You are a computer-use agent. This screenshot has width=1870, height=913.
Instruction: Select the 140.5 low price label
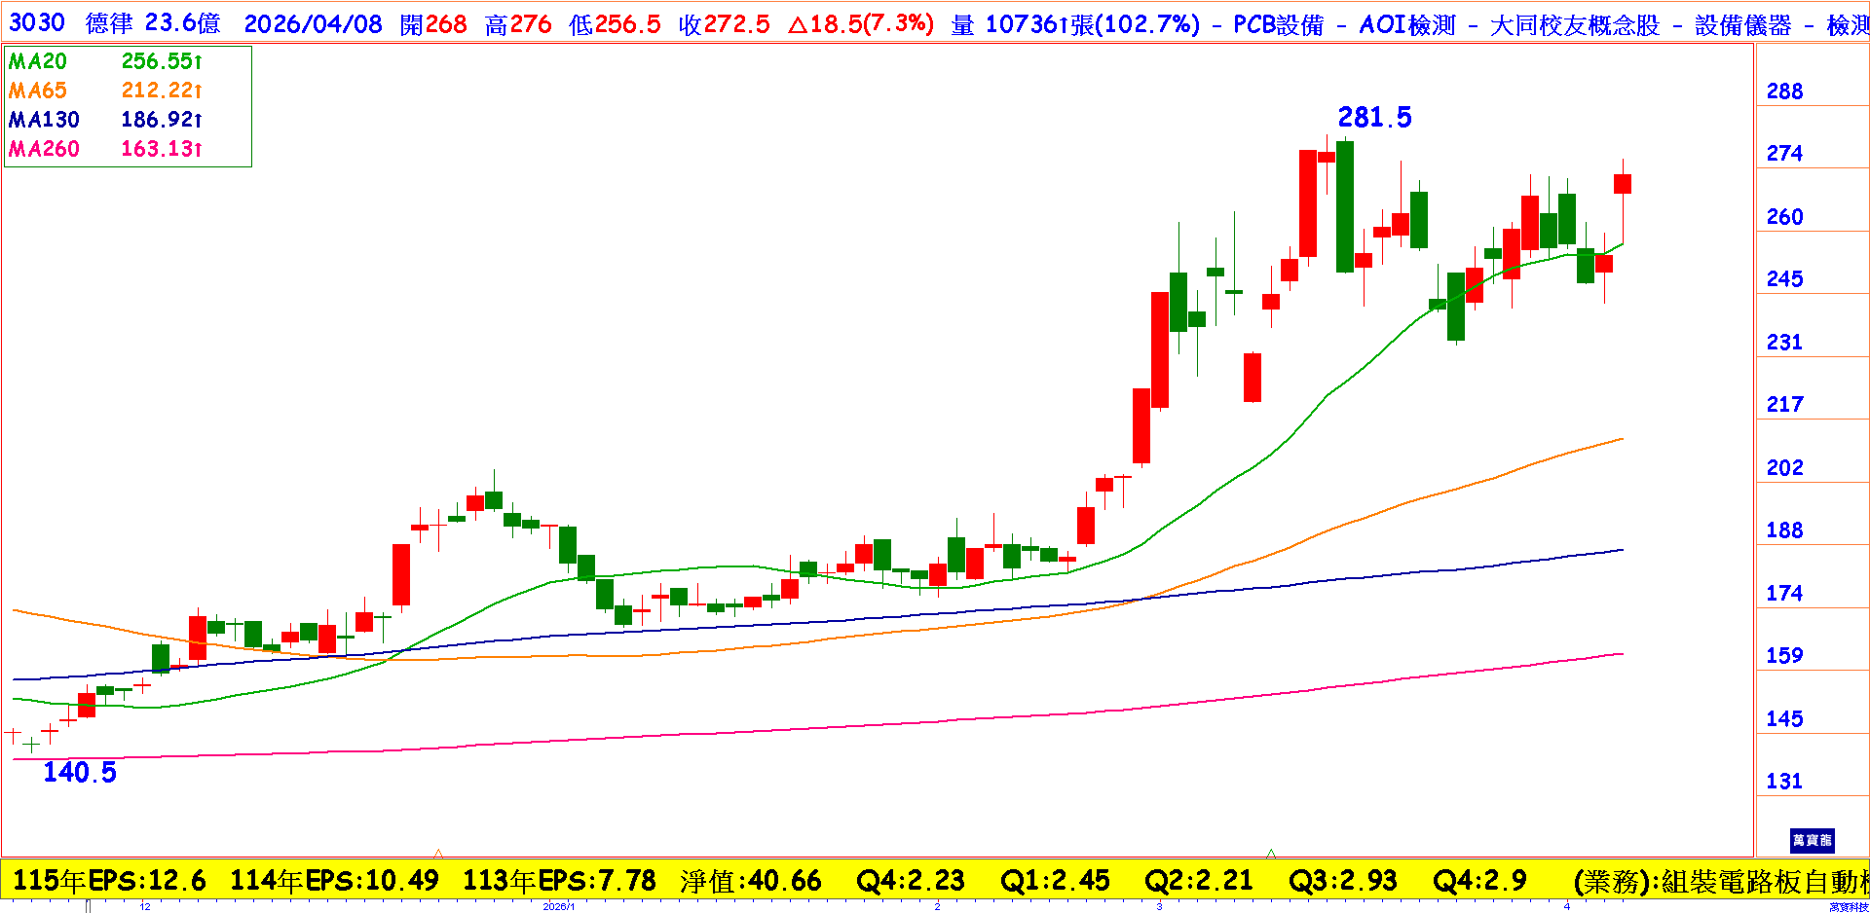tap(80, 773)
